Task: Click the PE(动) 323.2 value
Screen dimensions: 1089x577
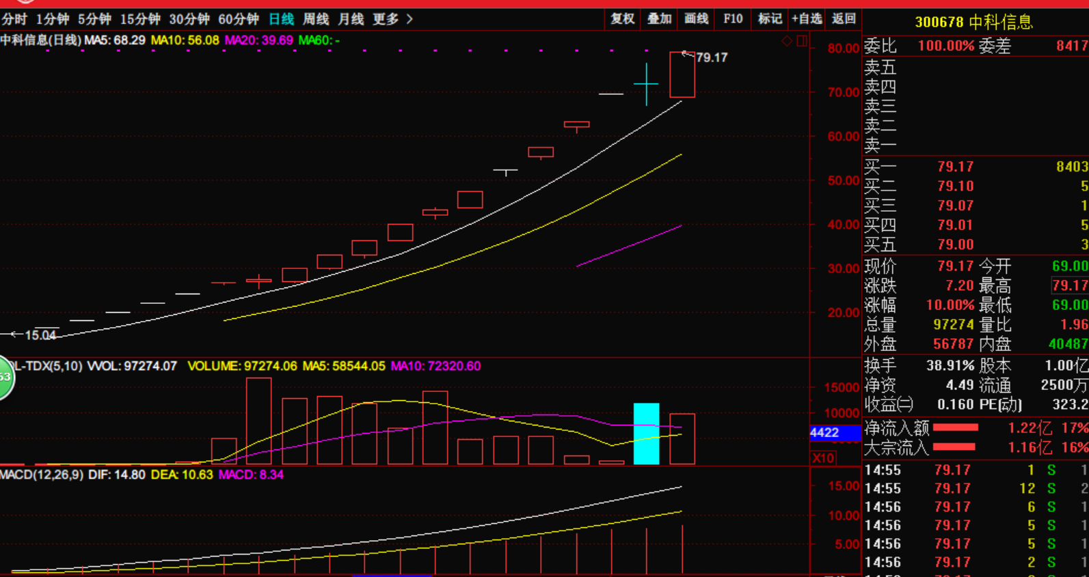Action: pos(1070,404)
